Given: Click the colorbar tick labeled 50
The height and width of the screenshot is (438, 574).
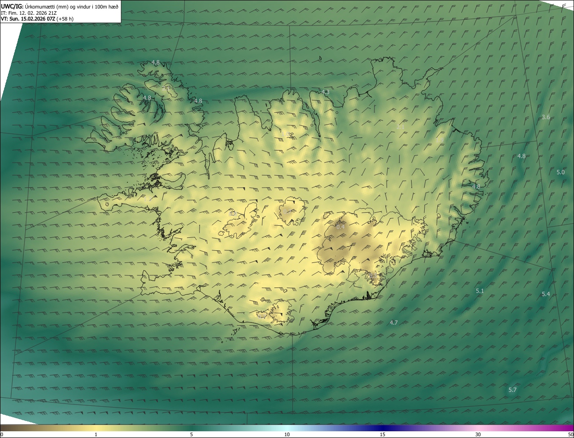Looking at the screenshot, I should click(x=570, y=435).
